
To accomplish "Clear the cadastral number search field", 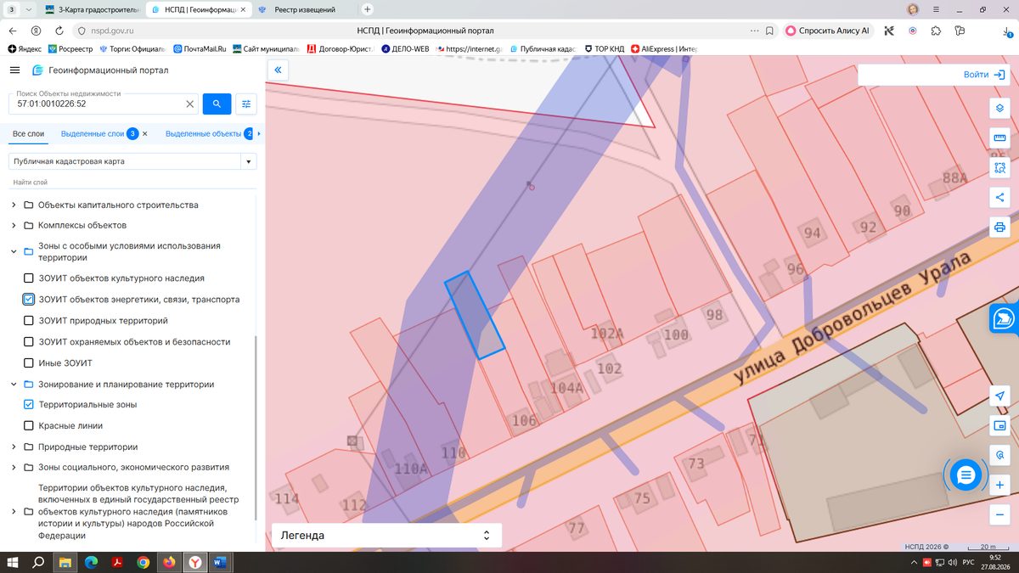I will 190,104.
